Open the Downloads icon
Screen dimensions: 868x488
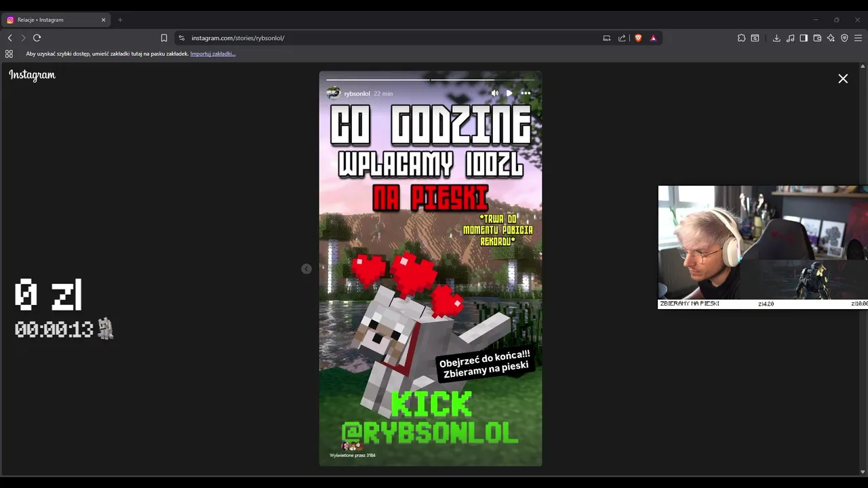tap(776, 38)
